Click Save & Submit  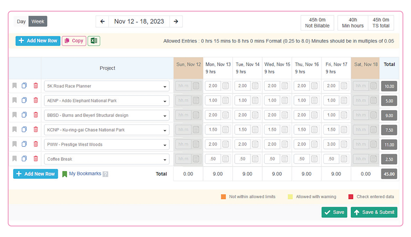pyautogui.click(x=374, y=212)
